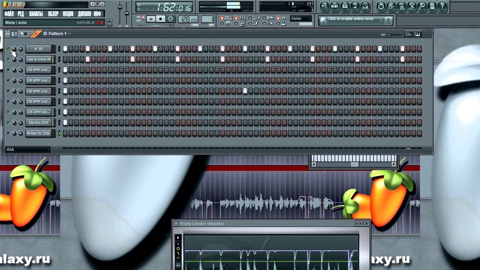Open graph editor in the channel rack
Screen dimensions: 480x270
[x=409, y=34]
